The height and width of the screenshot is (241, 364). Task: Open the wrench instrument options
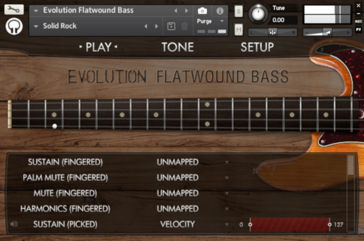tap(14, 9)
